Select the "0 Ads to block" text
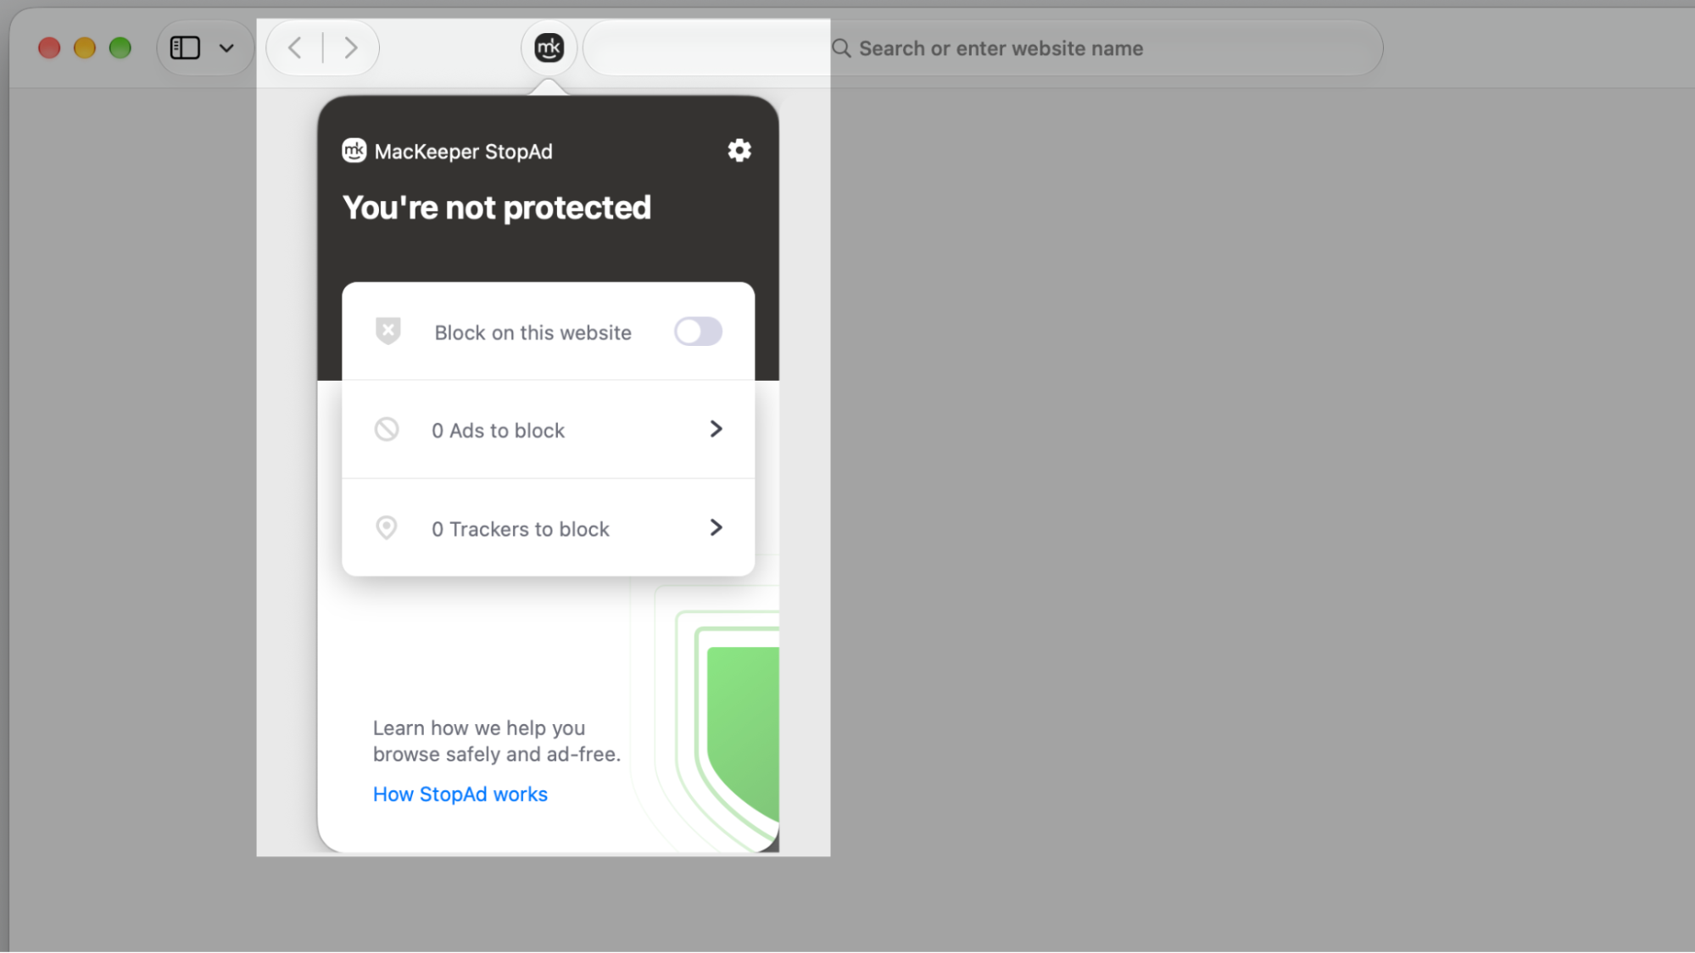The width and height of the screenshot is (1695, 953). (498, 431)
